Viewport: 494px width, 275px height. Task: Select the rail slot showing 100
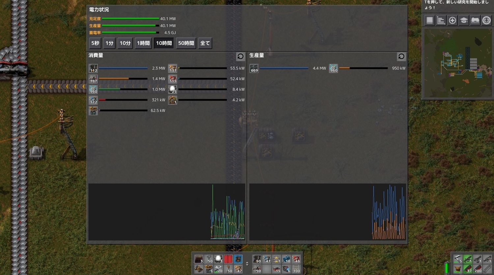point(296,269)
